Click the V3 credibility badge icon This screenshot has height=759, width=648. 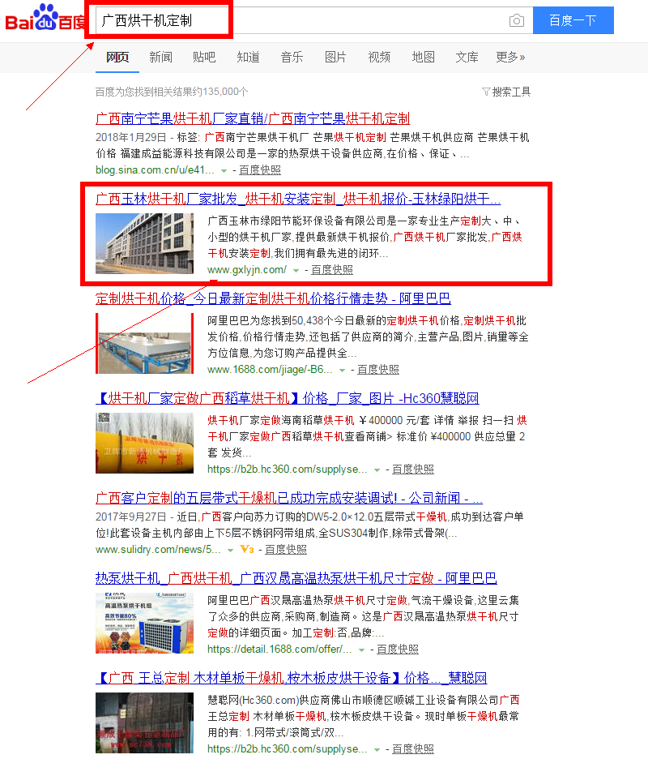click(247, 549)
